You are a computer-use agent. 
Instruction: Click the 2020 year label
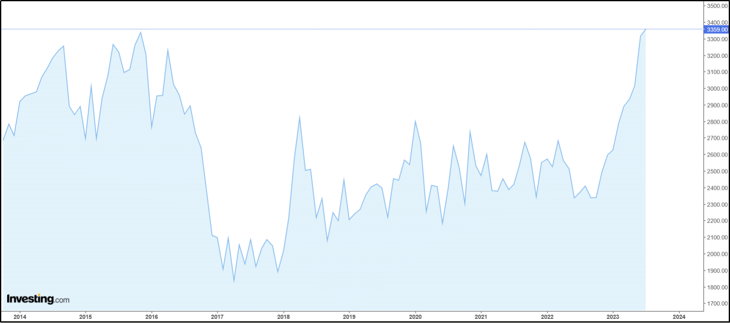coord(415,317)
